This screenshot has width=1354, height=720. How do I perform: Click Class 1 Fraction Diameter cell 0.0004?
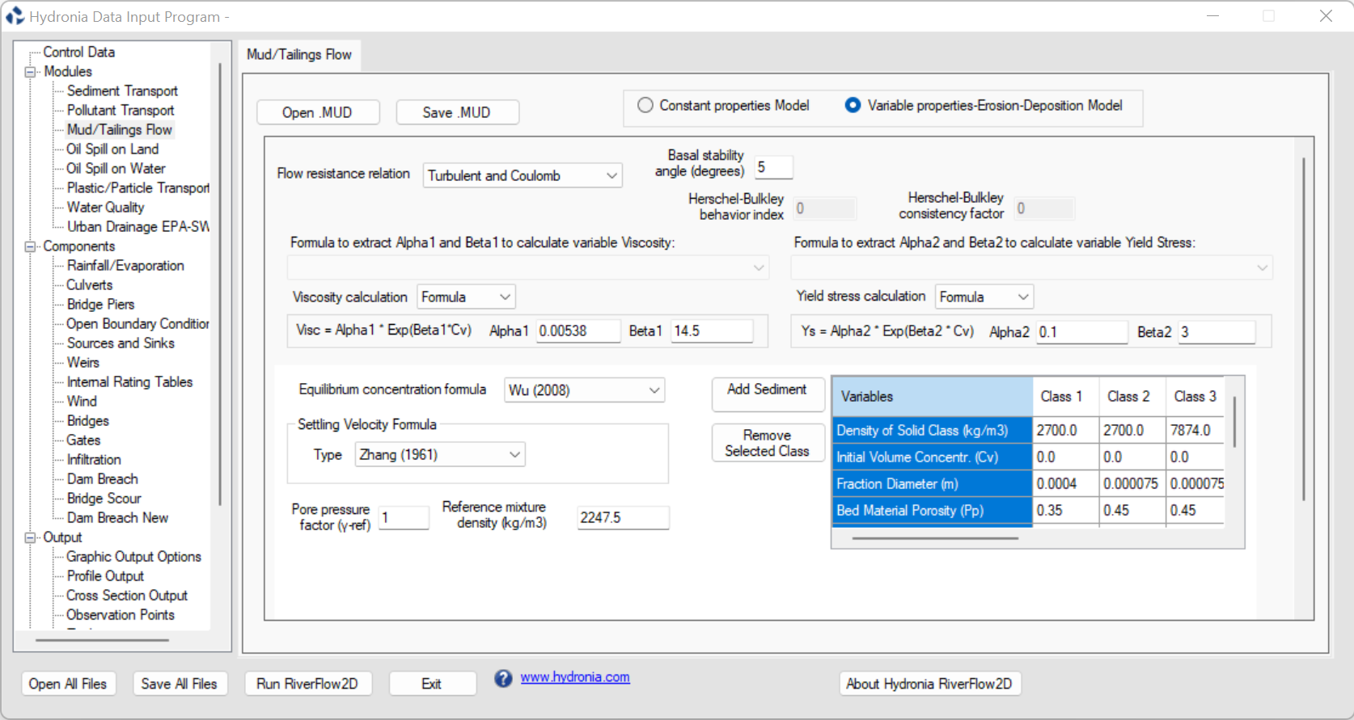coord(1066,483)
